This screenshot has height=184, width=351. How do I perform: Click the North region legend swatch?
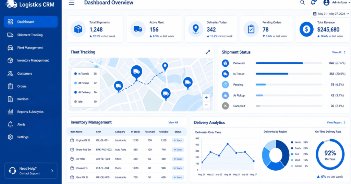coord(292,142)
